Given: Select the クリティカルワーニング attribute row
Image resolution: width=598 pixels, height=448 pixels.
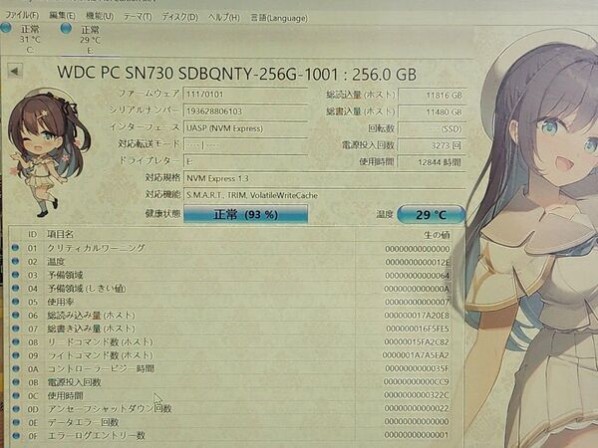Looking at the screenshot, I should coord(231,248).
